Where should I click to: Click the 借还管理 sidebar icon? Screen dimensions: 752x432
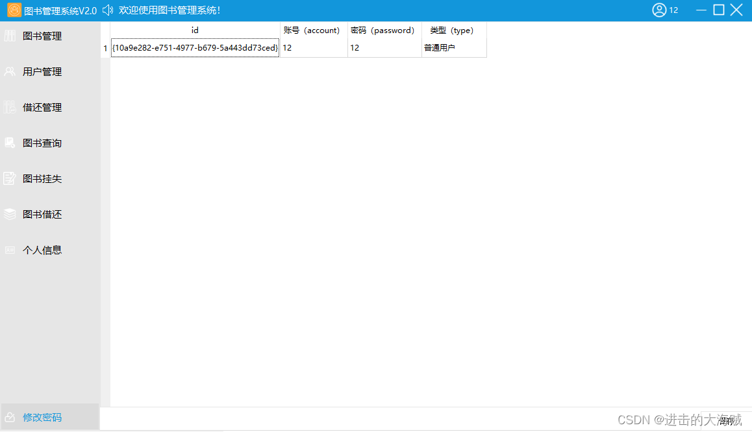tap(10, 107)
